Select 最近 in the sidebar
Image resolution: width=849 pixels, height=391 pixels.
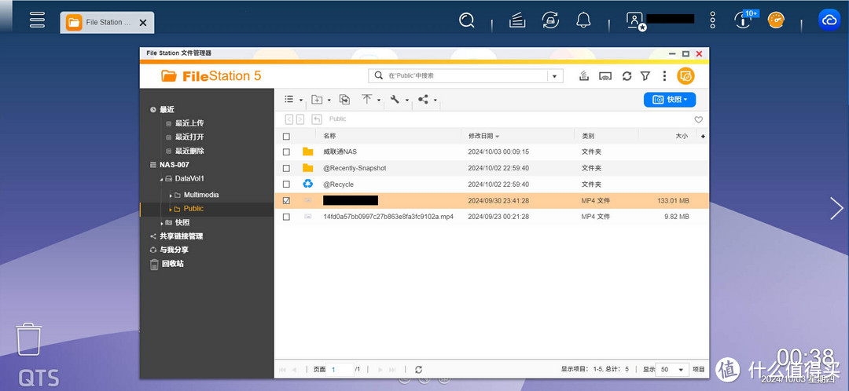pyautogui.click(x=167, y=109)
